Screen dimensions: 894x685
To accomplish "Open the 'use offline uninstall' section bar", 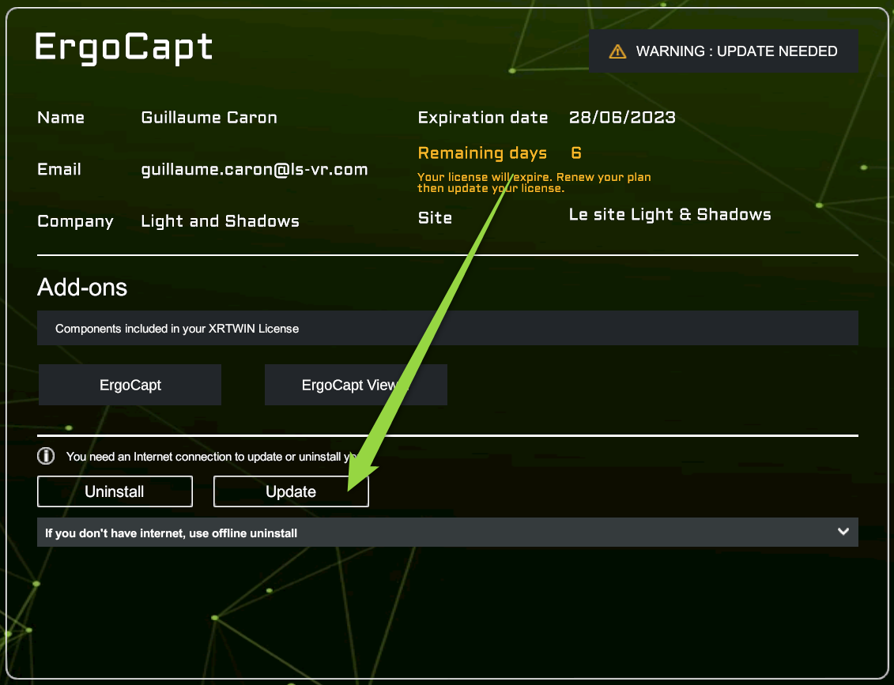I will tap(447, 533).
